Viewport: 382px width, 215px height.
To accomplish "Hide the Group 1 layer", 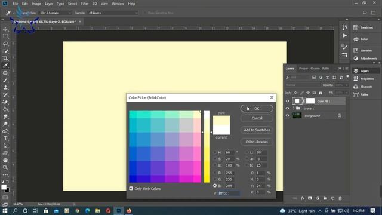I will pyautogui.click(x=288, y=108).
